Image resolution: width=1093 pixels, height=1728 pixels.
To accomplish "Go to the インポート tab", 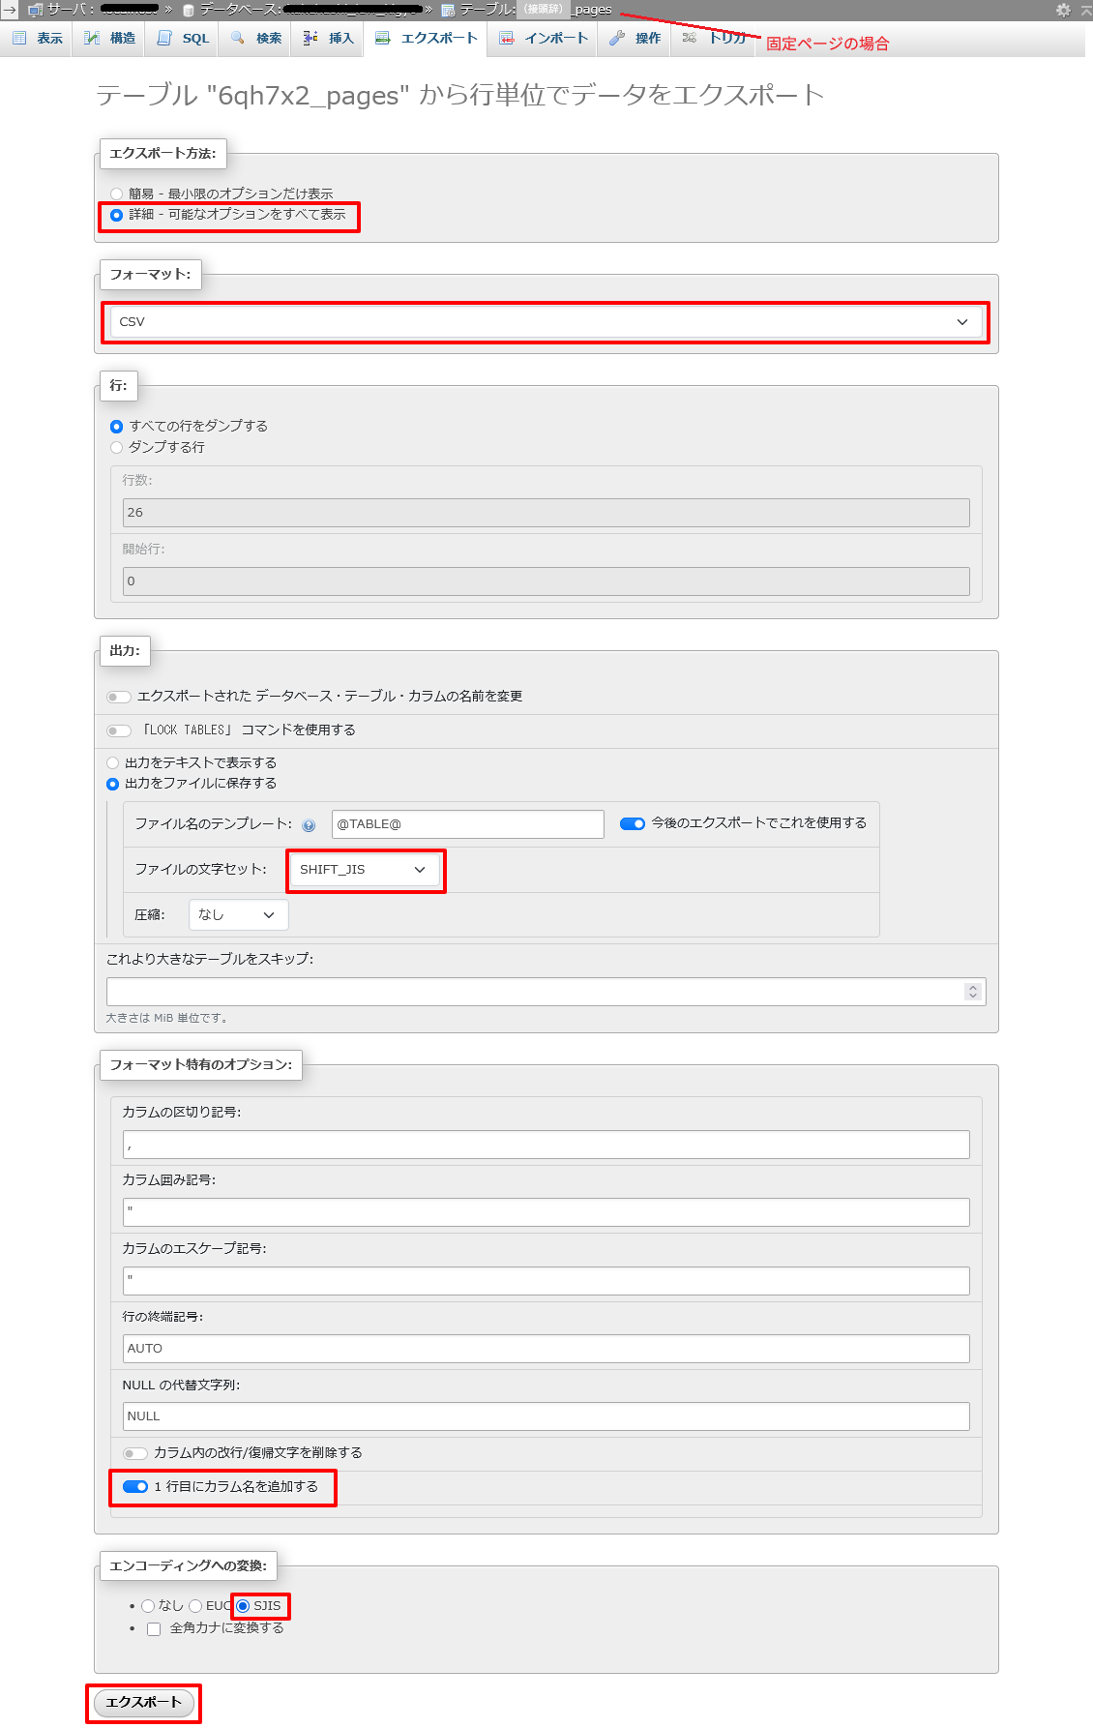I will (x=544, y=39).
